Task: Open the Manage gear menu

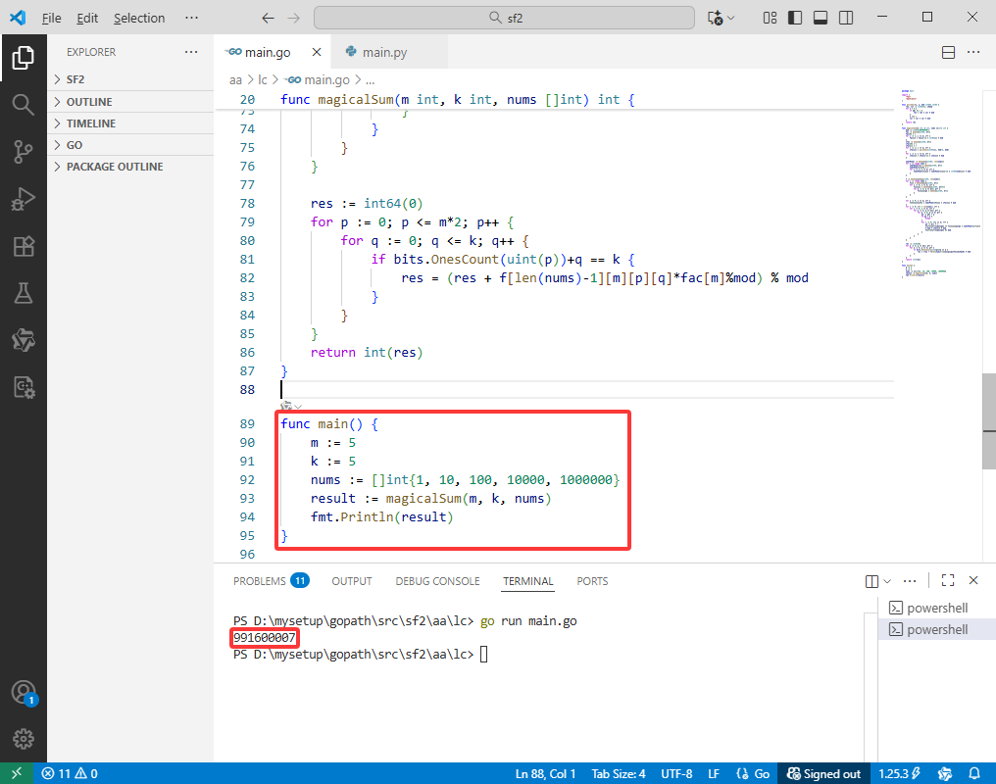Action: [x=24, y=739]
